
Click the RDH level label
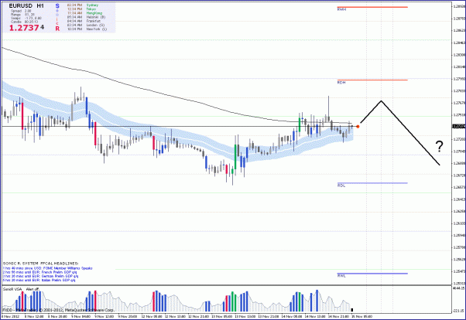341,83
